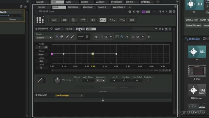The width and height of the screenshot is (209, 118).
Task: Show the LFO sine wave section
Action: tap(112, 20)
